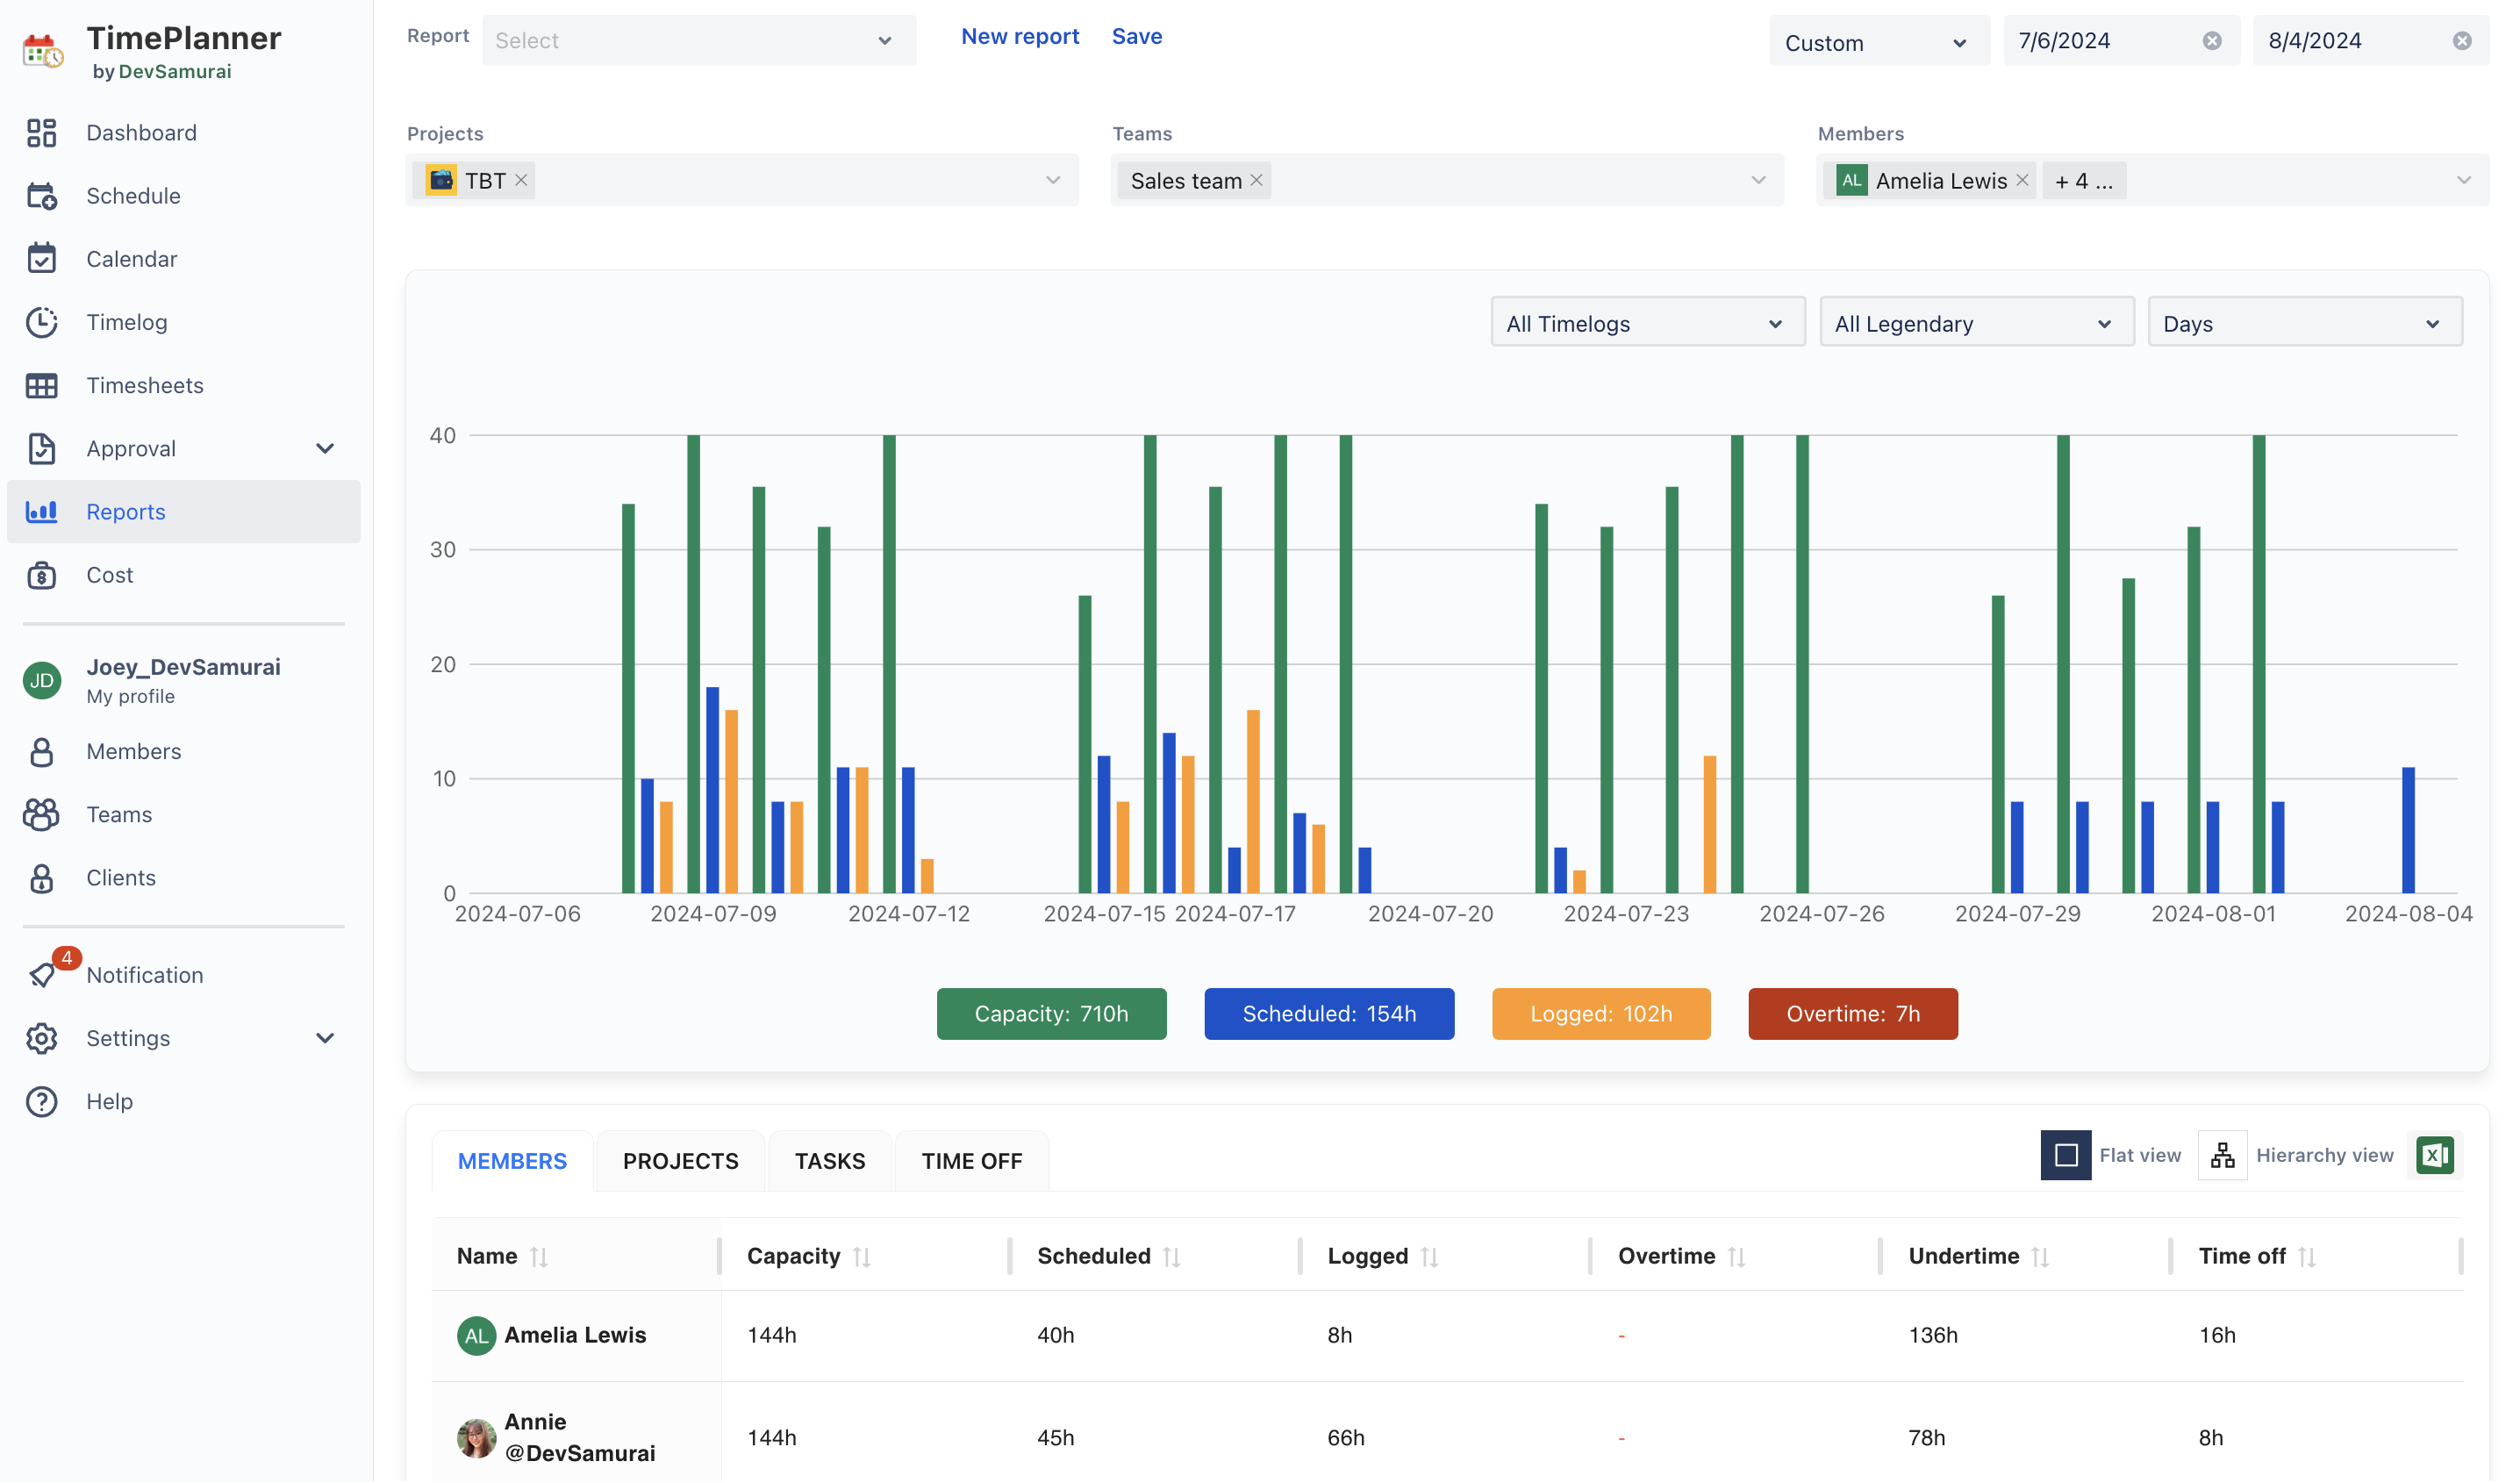2520x1483 pixels.
Task: Open the TIME OFF tab
Action: [x=971, y=1161]
